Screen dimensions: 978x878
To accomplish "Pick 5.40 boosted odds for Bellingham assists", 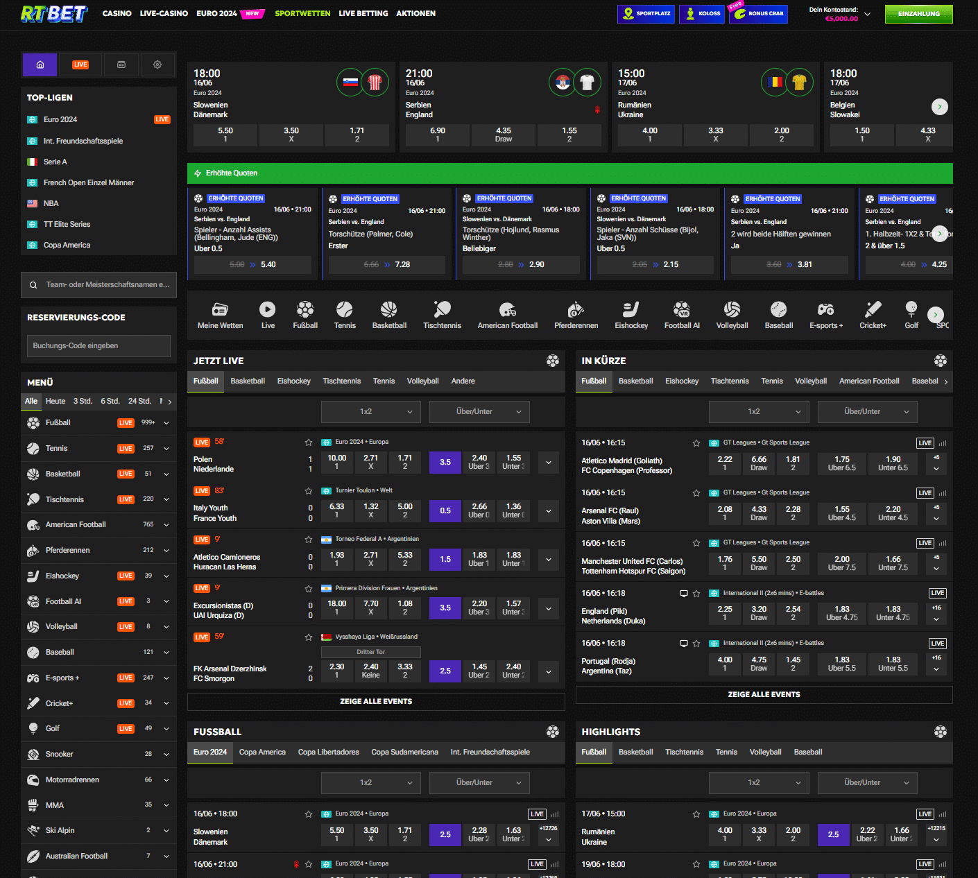I will click(252, 265).
